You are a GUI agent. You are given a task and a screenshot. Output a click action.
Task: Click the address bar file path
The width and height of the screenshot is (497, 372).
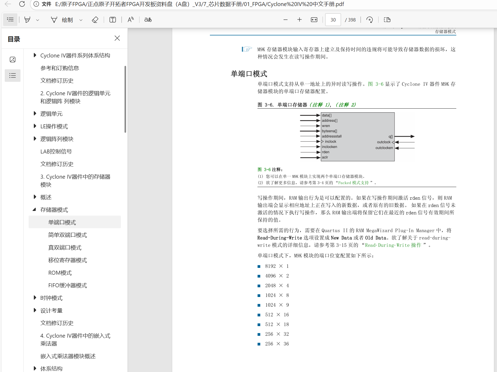[x=199, y=4]
